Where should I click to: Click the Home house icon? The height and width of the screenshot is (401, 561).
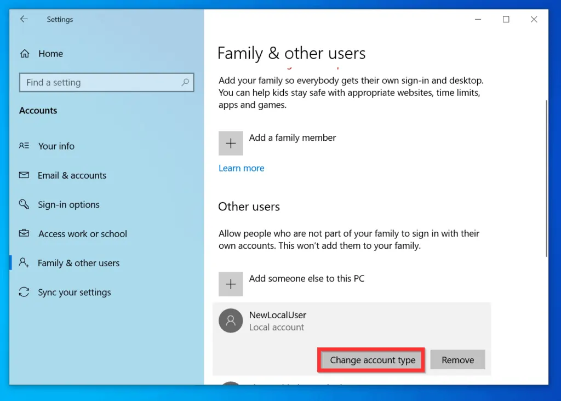tap(25, 54)
